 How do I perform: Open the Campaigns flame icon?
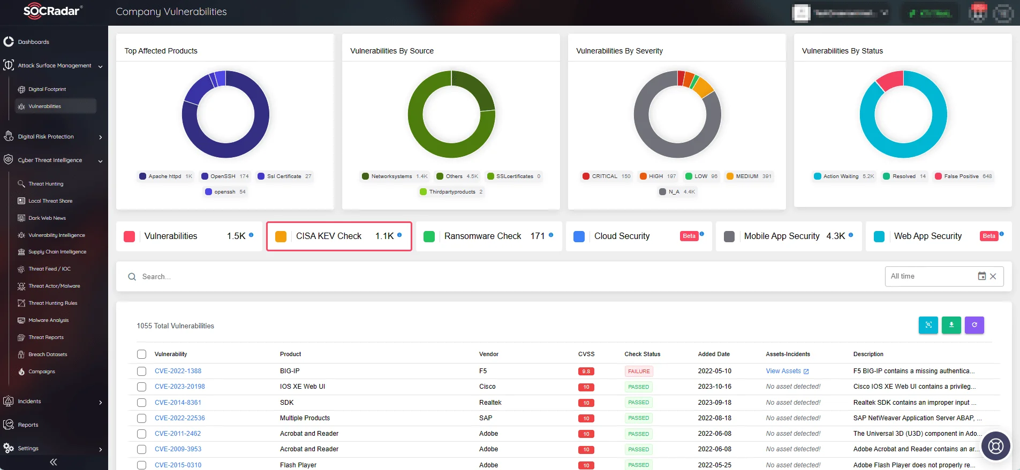coord(21,372)
